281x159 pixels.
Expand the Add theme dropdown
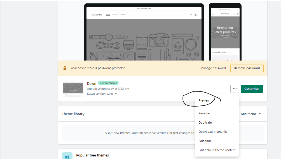pos(251,114)
